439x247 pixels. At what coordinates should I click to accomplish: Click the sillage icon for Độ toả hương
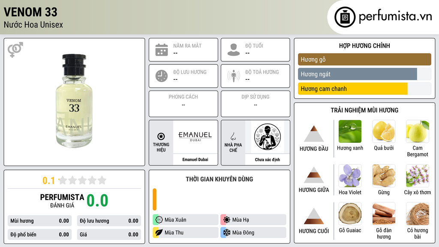[234, 76]
